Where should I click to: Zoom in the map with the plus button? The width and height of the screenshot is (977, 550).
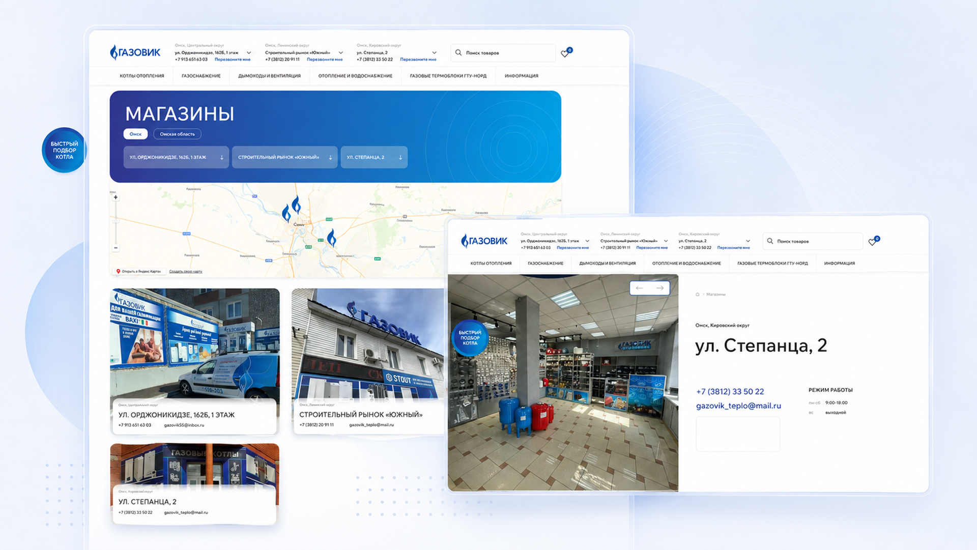[x=116, y=197]
